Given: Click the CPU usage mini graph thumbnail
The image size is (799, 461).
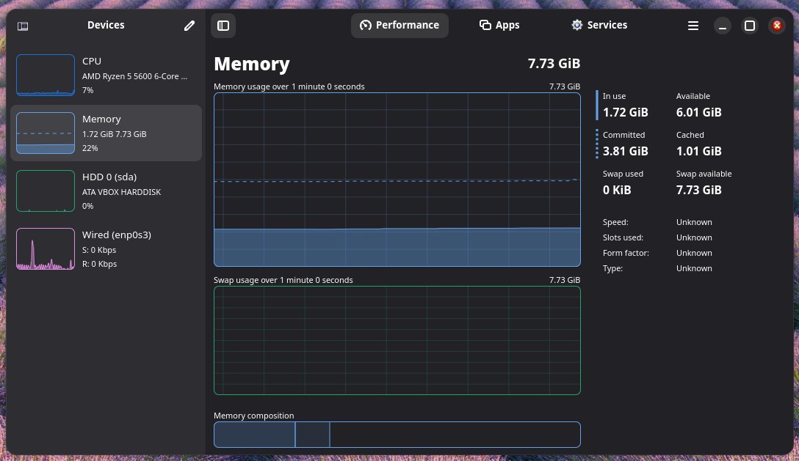Looking at the screenshot, I should tap(46, 75).
